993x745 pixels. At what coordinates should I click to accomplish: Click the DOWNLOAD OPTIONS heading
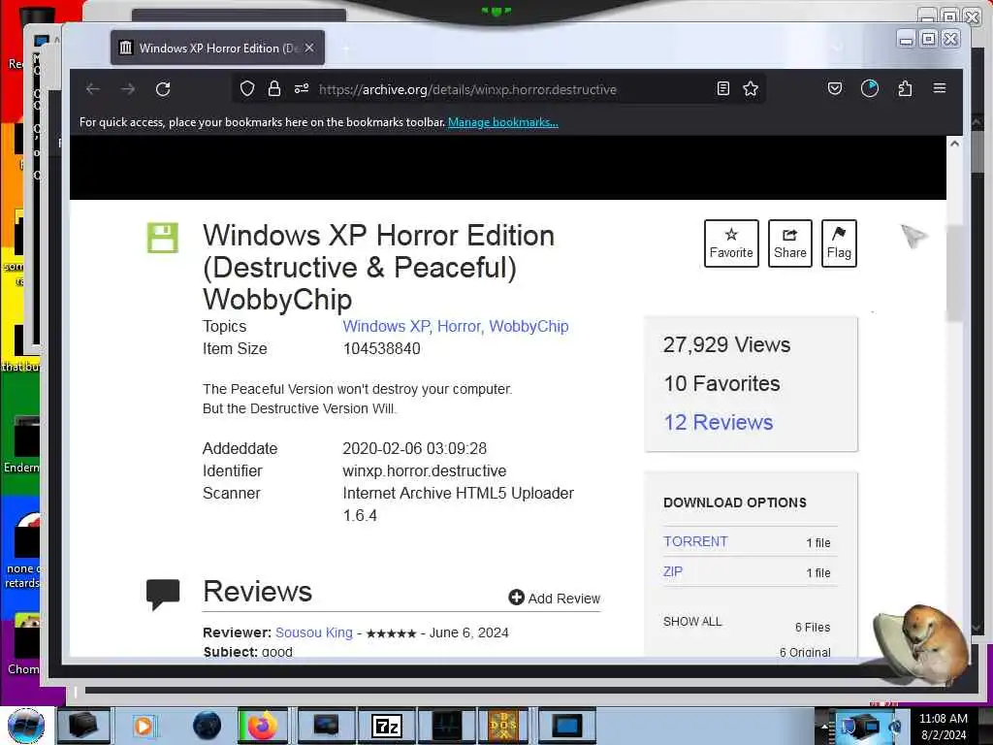coord(735,502)
